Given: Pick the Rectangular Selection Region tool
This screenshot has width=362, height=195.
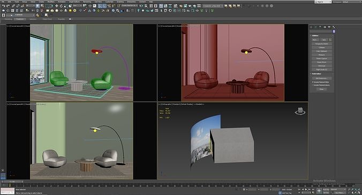Looking at the screenshot, I should 47,6.
